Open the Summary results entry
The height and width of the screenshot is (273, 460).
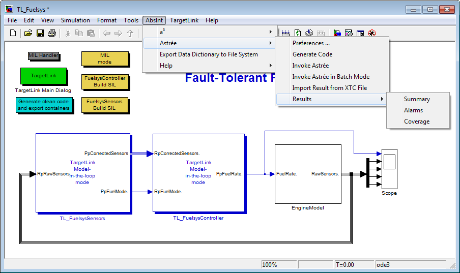click(x=418, y=99)
